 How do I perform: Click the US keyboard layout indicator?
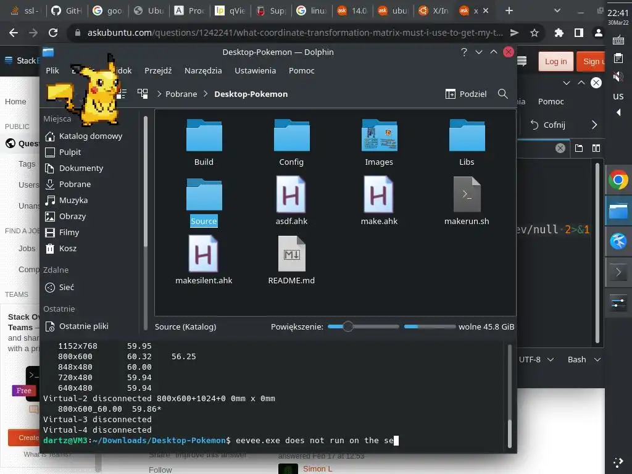tap(618, 96)
